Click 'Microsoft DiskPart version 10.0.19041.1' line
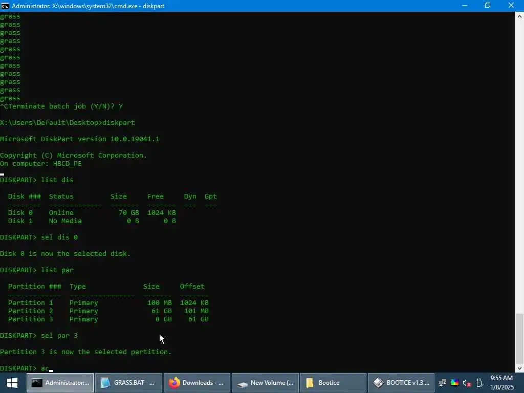 tap(79, 139)
